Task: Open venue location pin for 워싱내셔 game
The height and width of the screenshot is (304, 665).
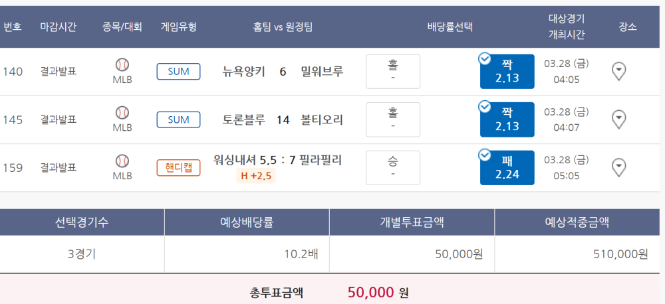Action: 618,168
